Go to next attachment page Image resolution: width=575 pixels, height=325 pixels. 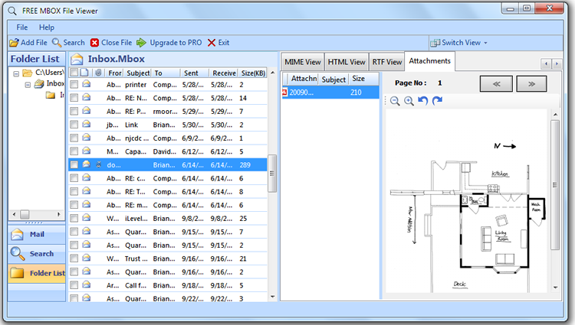(531, 83)
